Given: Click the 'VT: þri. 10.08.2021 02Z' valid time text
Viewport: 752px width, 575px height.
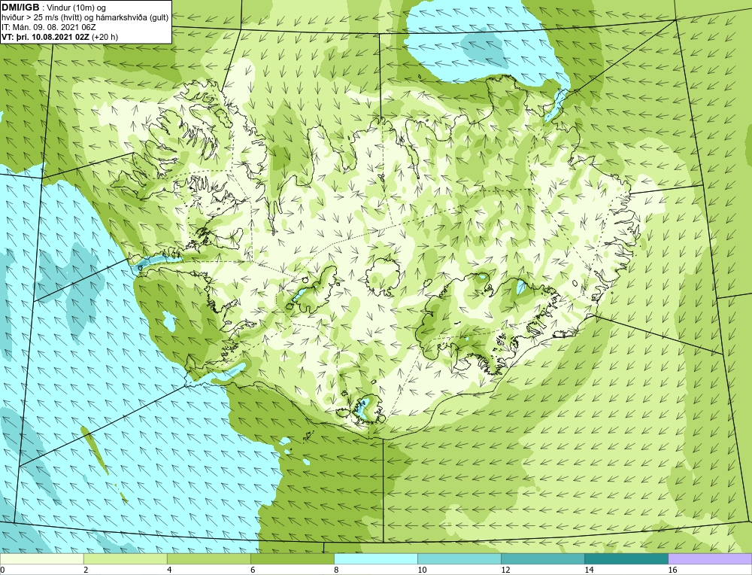Looking at the screenshot, I should (x=46, y=36).
